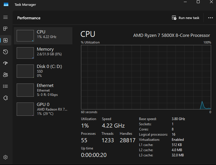Click the Task Manager app icon
Viewport: 216px width, 165px height.
[6, 4]
